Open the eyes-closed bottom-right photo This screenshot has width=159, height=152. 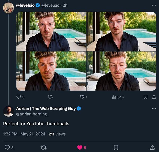(x=121, y=71)
